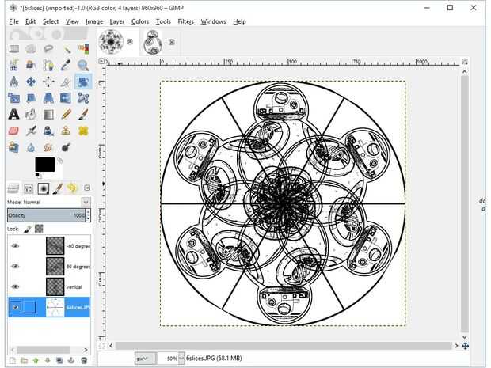Select the Move tool

tap(31, 82)
